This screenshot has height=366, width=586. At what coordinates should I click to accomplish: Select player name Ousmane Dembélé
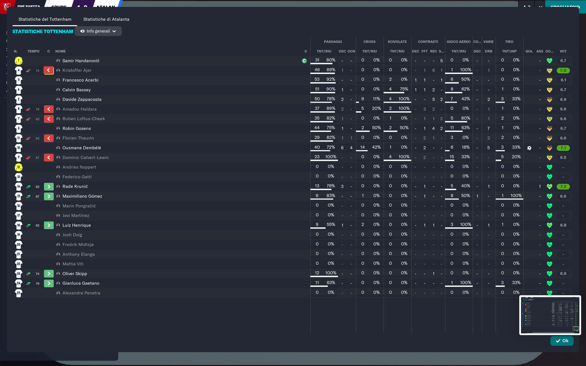point(81,148)
